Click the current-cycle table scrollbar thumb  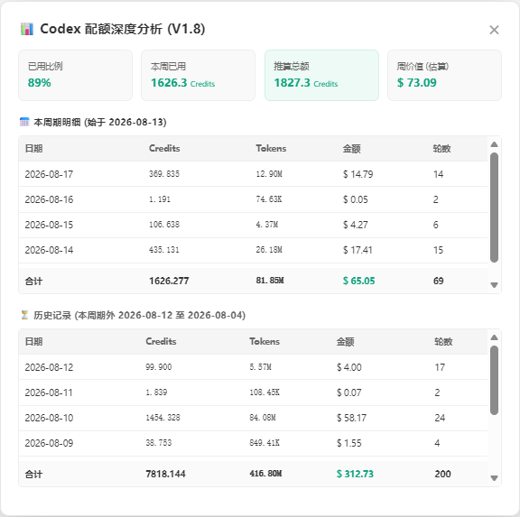(x=494, y=208)
